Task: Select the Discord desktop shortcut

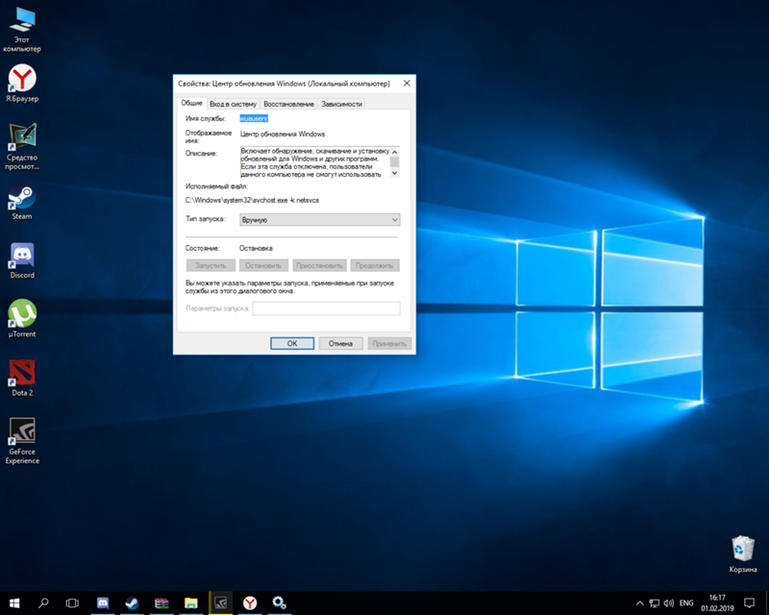Action: tap(22, 260)
